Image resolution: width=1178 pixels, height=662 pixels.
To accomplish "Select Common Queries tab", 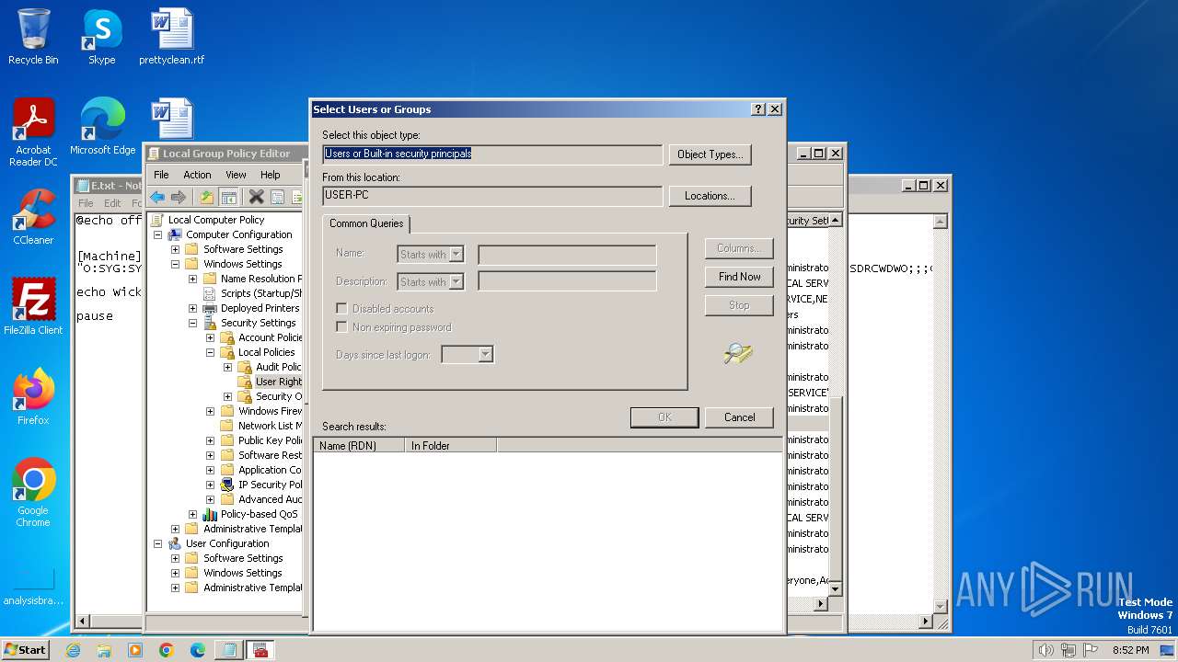I will click(x=366, y=223).
